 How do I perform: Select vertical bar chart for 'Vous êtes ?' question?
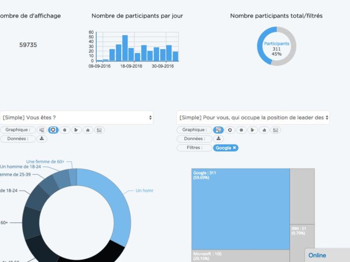point(88,130)
